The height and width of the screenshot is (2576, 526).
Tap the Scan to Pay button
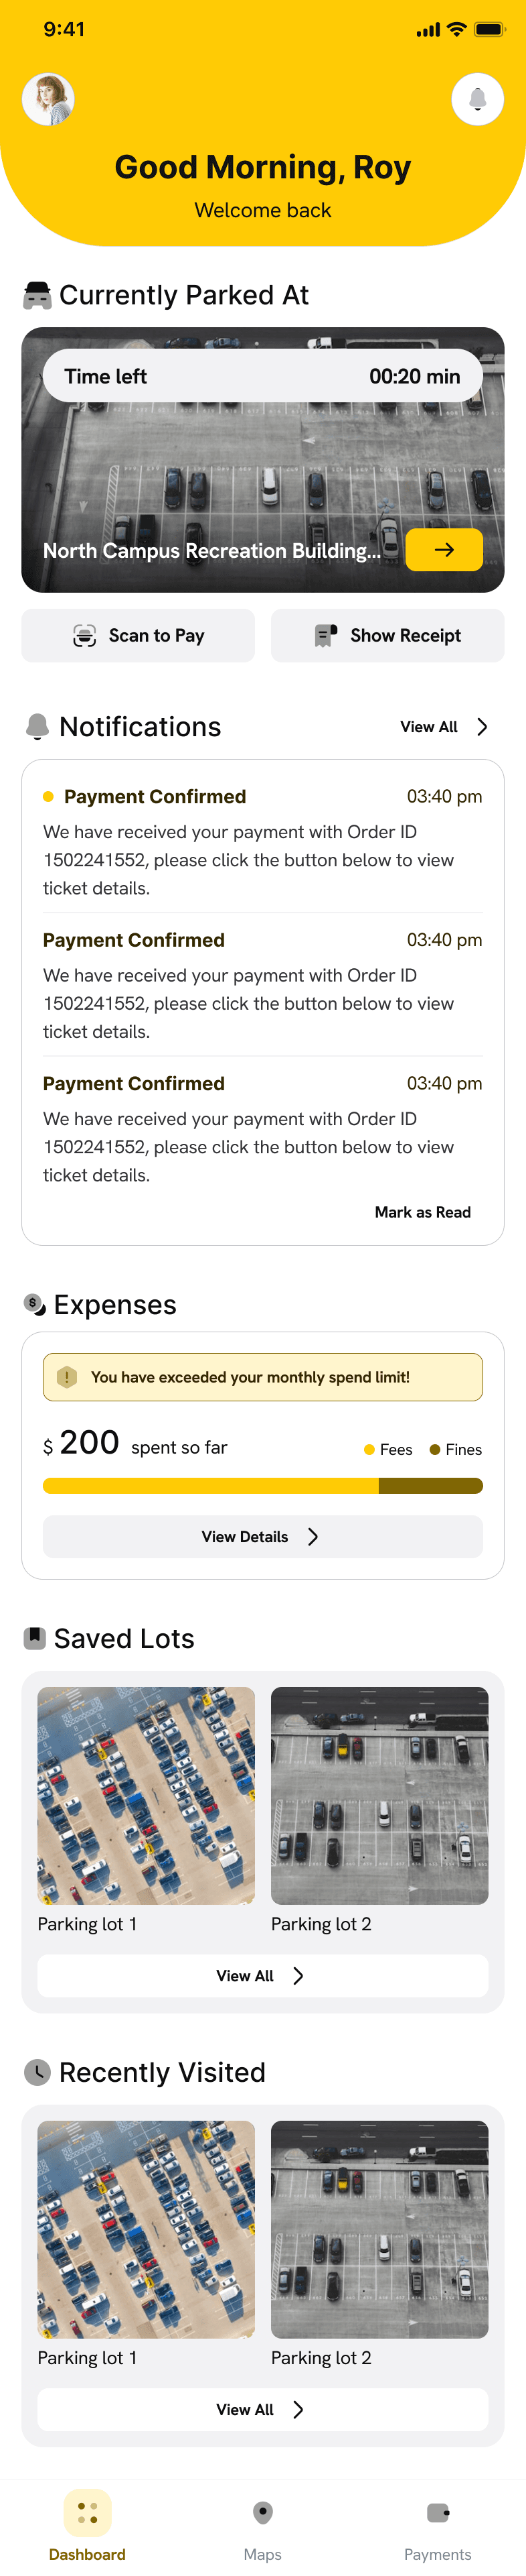click(x=138, y=636)
